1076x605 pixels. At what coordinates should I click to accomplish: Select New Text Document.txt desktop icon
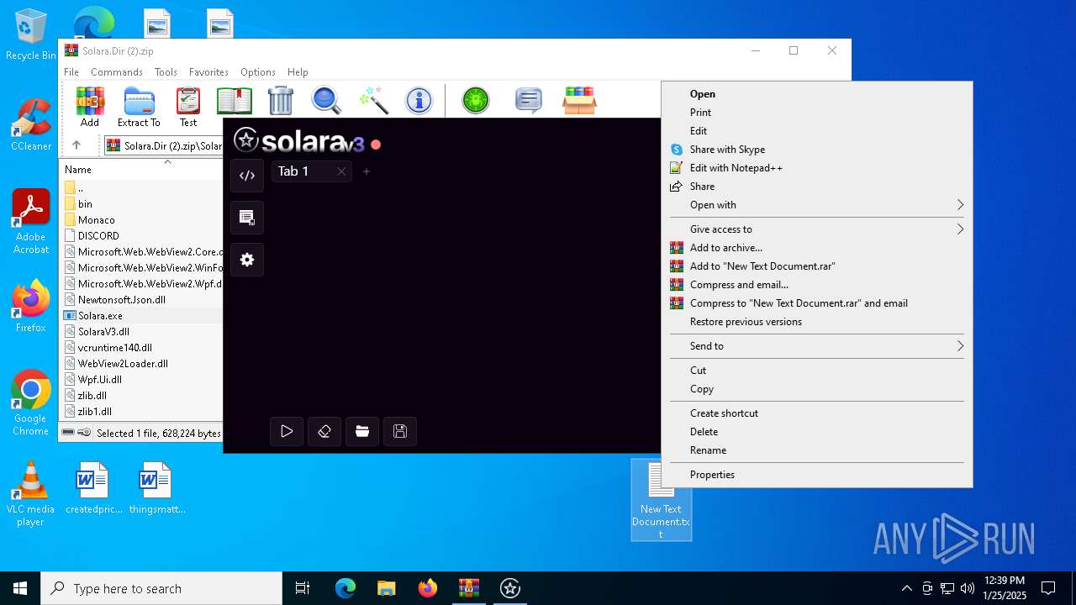tap(661, 500)
